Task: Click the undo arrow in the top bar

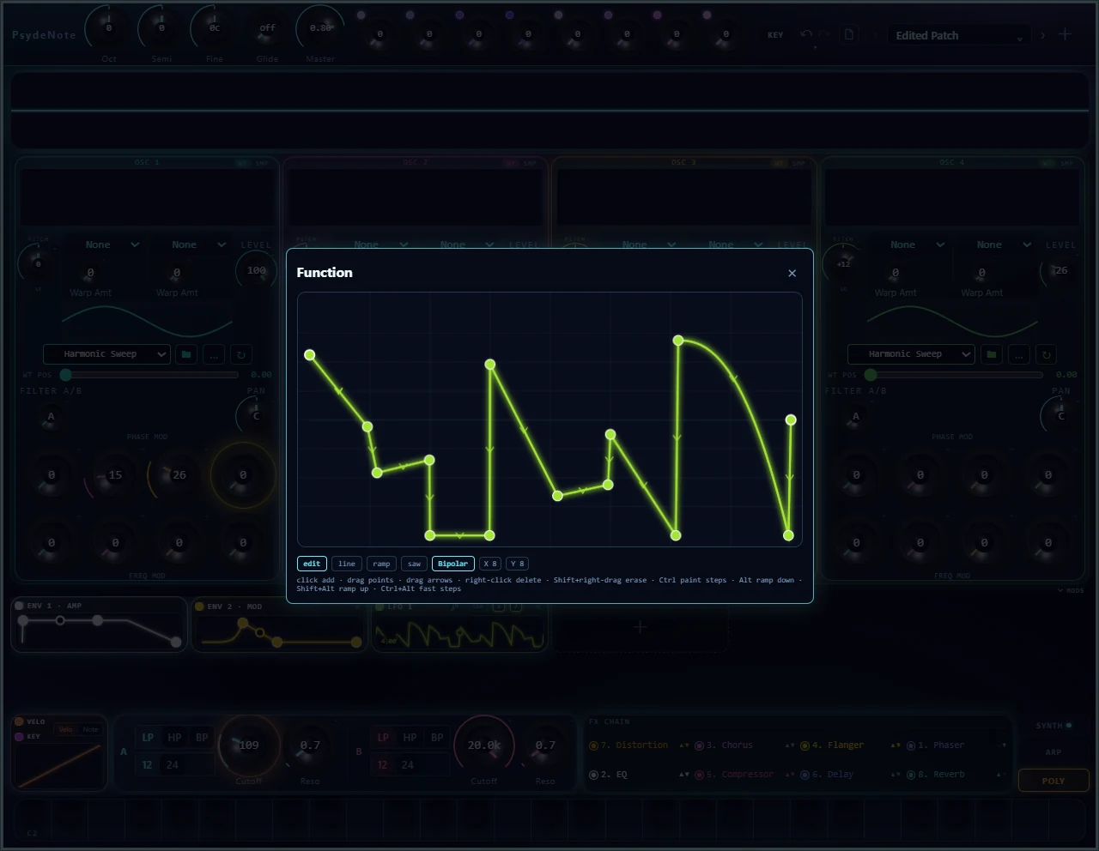Action: (805, 34)
